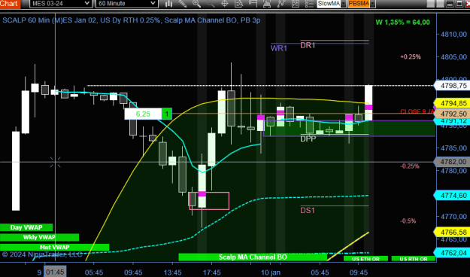The width and height of the screenshot is (470, 277).
Task: Click the 09:45 time axis label on 9 Jan
Action: 133,272
